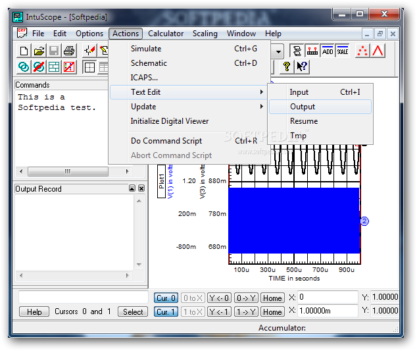Click the New document toolbar icon
Screen dimensions: 417x351
(24, 51)
